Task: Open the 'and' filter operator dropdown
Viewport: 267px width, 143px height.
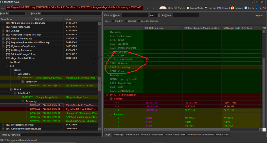Action: point(159,15)
